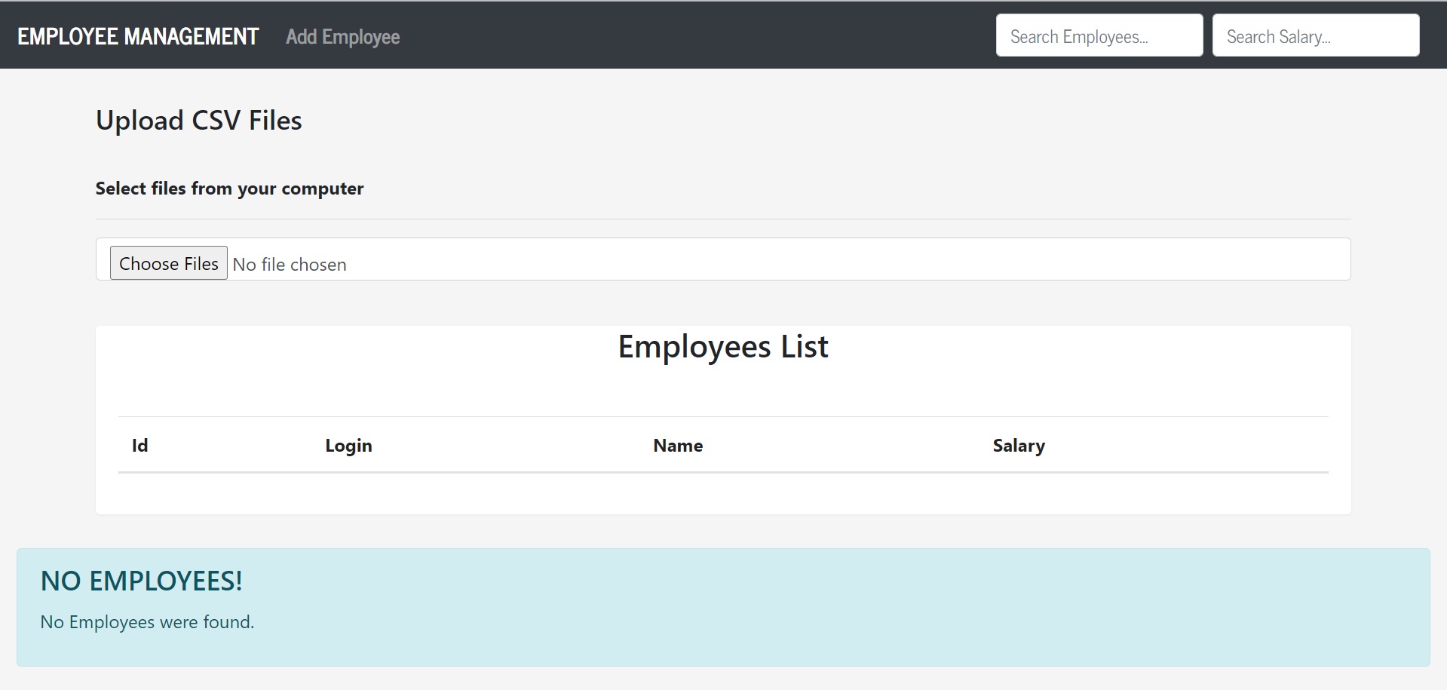Click the No file chosen area
This screenshot has width=1447, height=690.
pyautogui.click(x=290, y=264)
